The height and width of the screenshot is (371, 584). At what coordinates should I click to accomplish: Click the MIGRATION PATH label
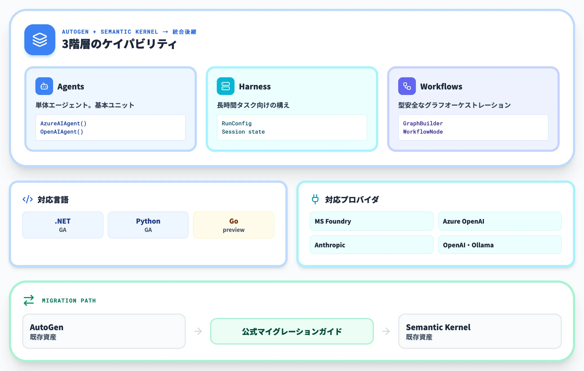click(69, 301)
